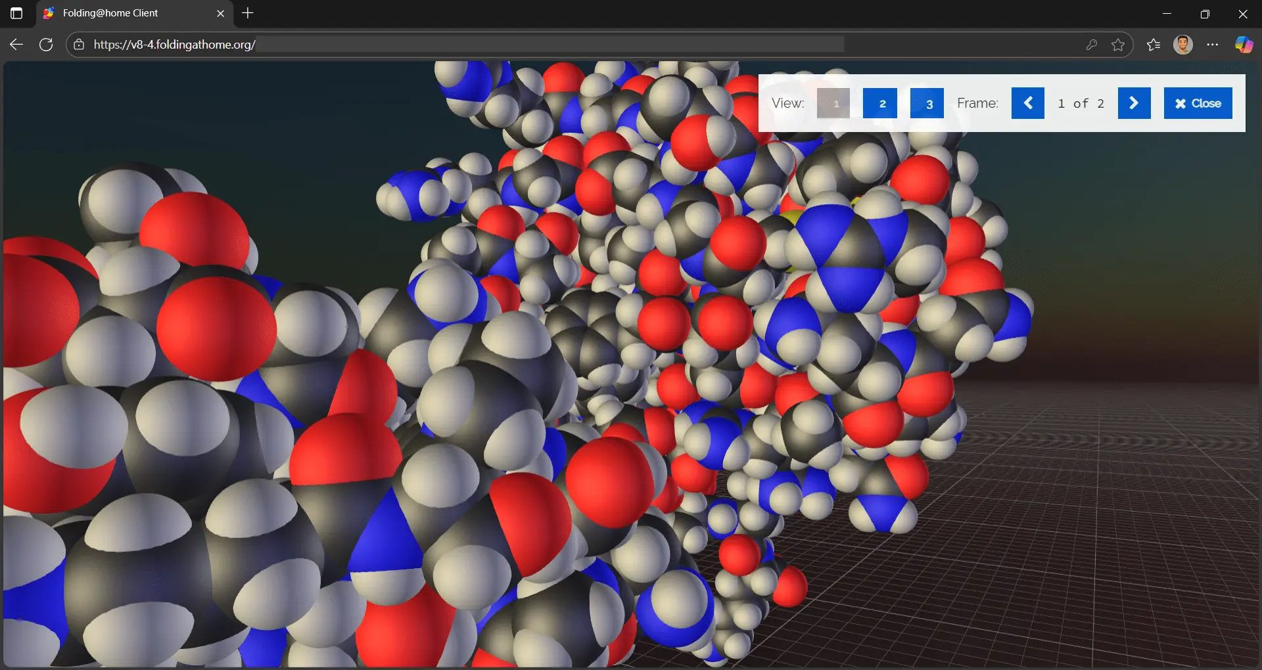The image size is (1262, 670).
Task: Open the tab actions menu
Action: pos(16,13)
